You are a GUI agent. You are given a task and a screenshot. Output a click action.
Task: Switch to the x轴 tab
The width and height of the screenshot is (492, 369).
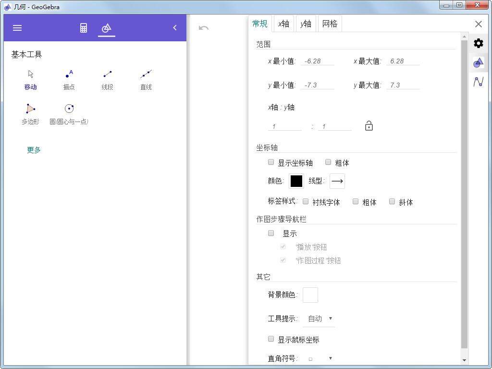pos(283,24)
